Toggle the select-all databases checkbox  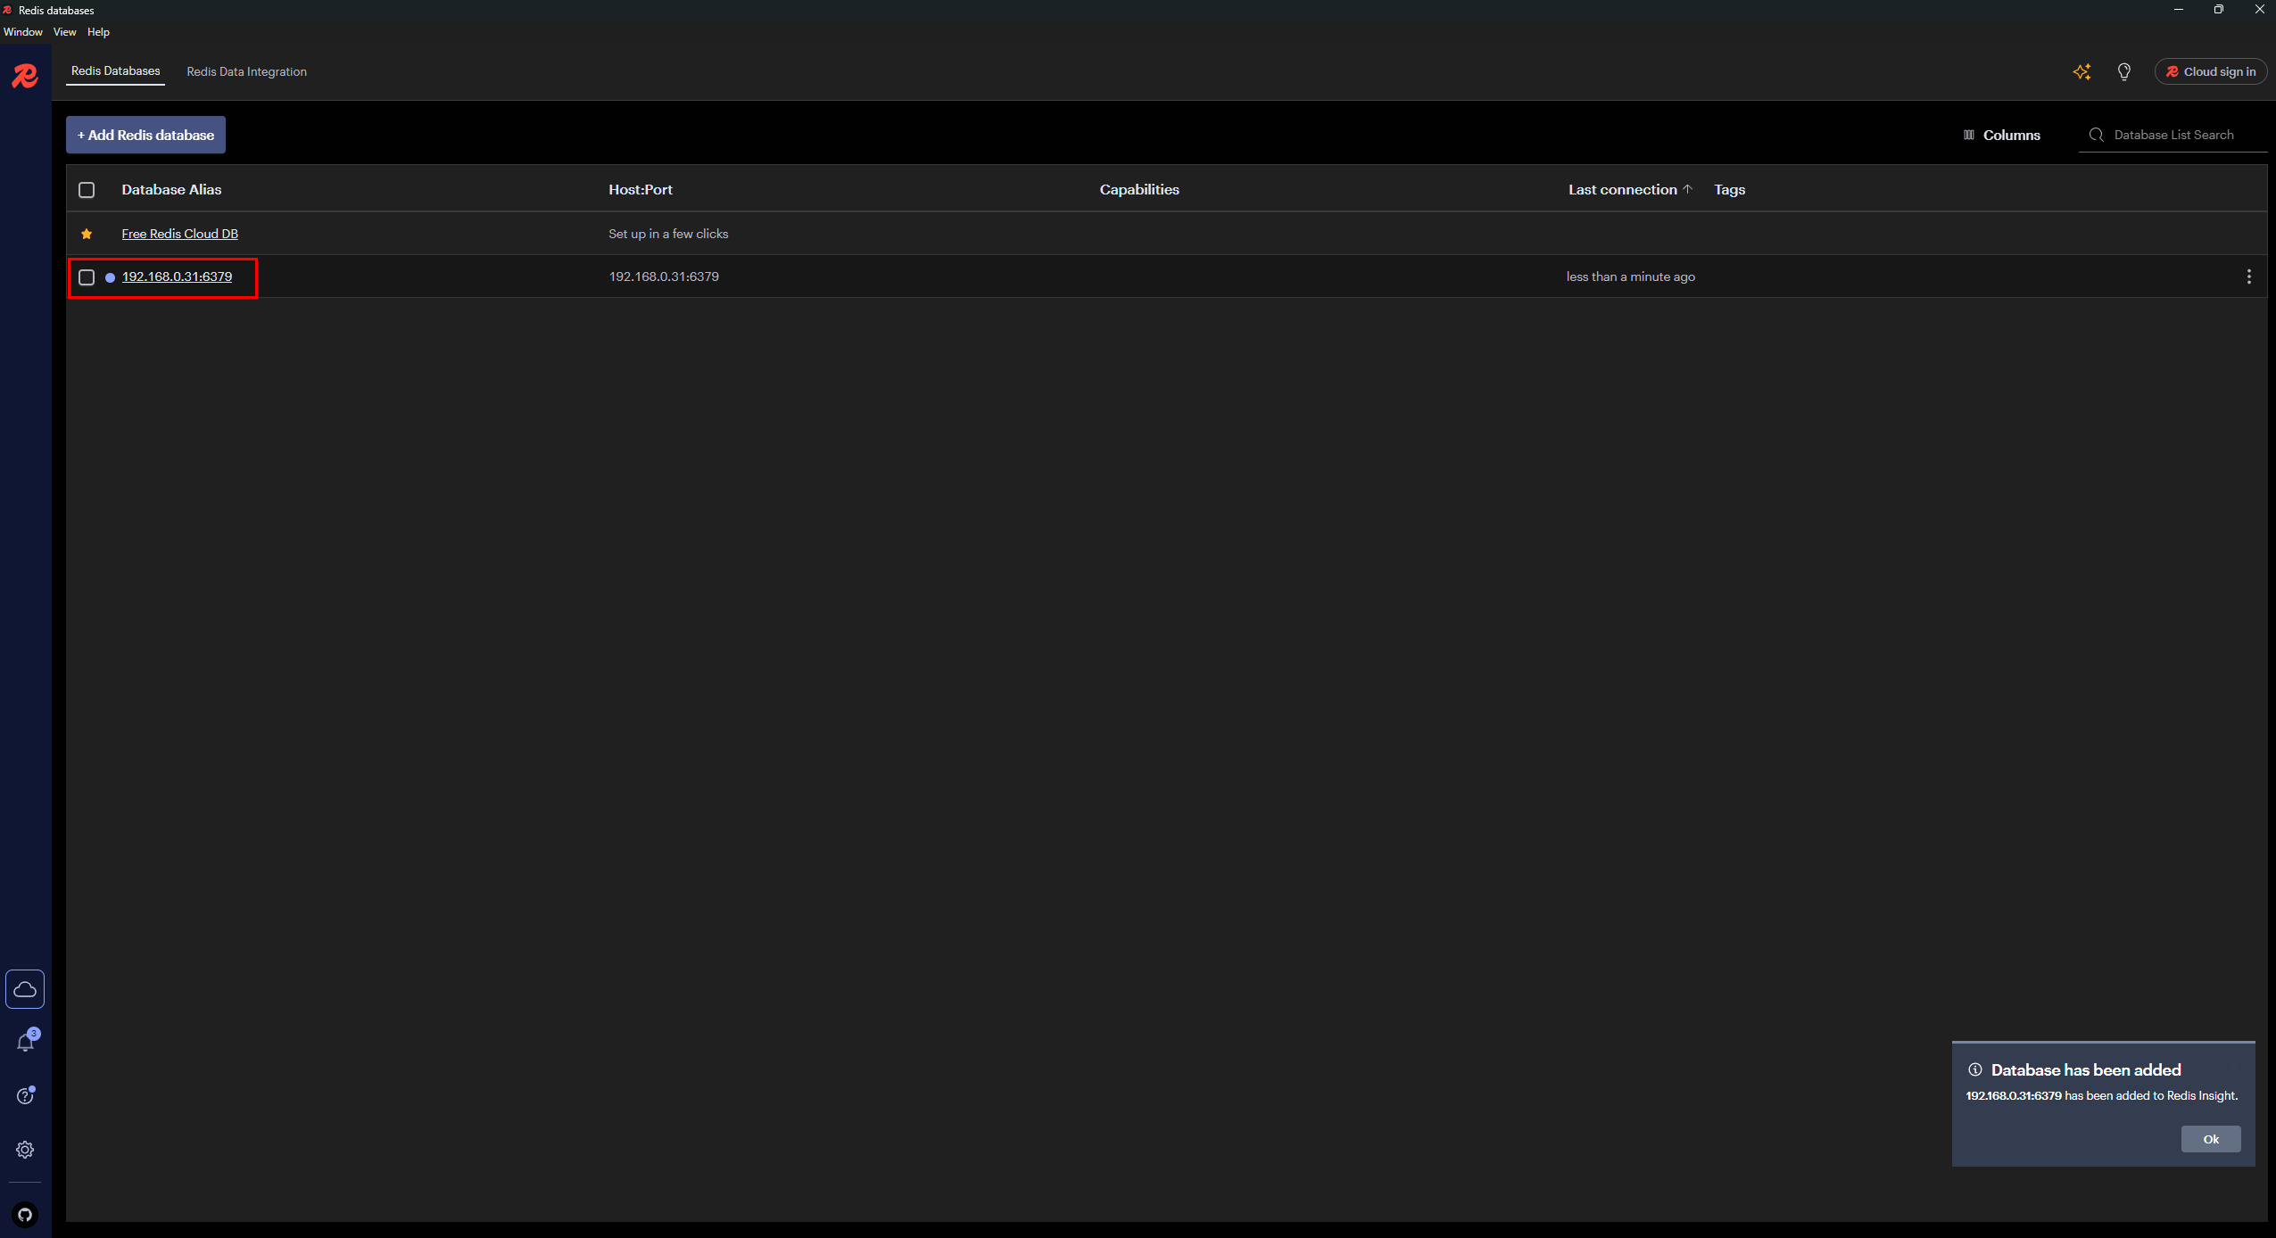[x=87, y=190]
